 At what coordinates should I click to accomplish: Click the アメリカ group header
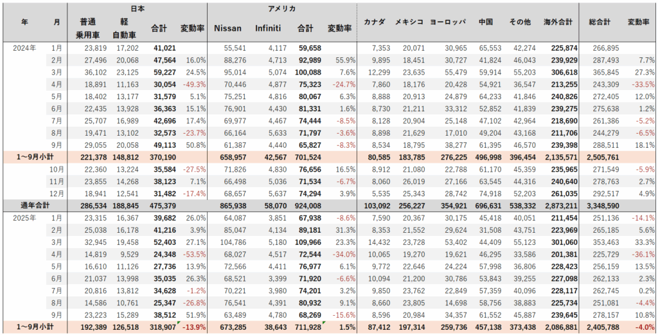pos(282,9)
